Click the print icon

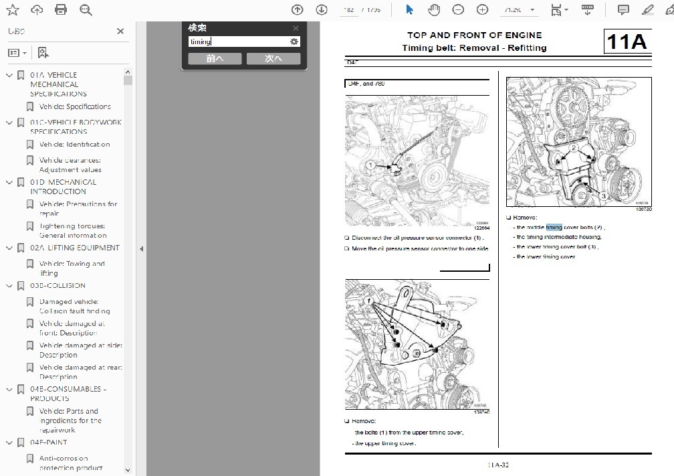pyautogui.click(x=61, y=9)
